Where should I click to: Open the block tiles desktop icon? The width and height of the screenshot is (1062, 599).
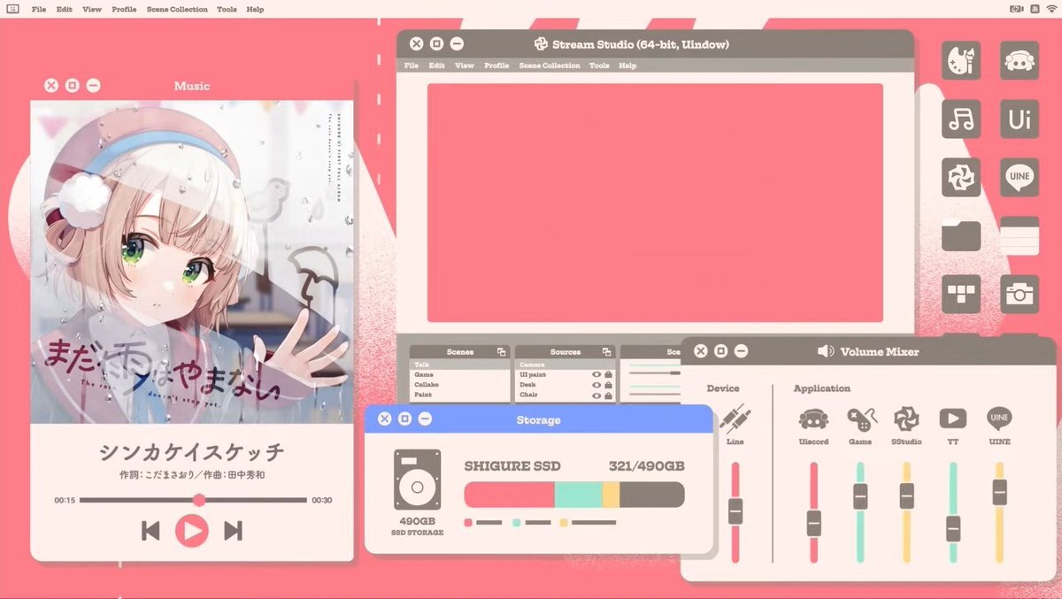[961, 295]
